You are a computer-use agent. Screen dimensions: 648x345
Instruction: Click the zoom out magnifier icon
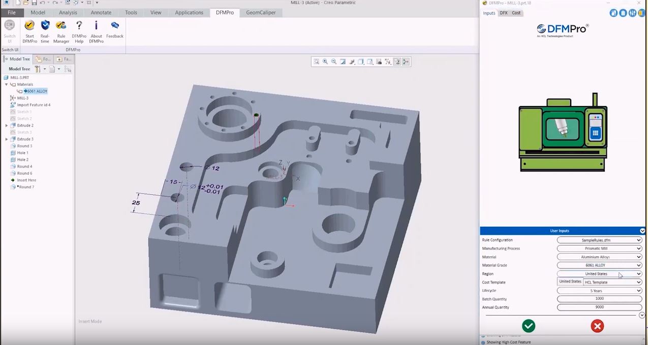[334, 61]
